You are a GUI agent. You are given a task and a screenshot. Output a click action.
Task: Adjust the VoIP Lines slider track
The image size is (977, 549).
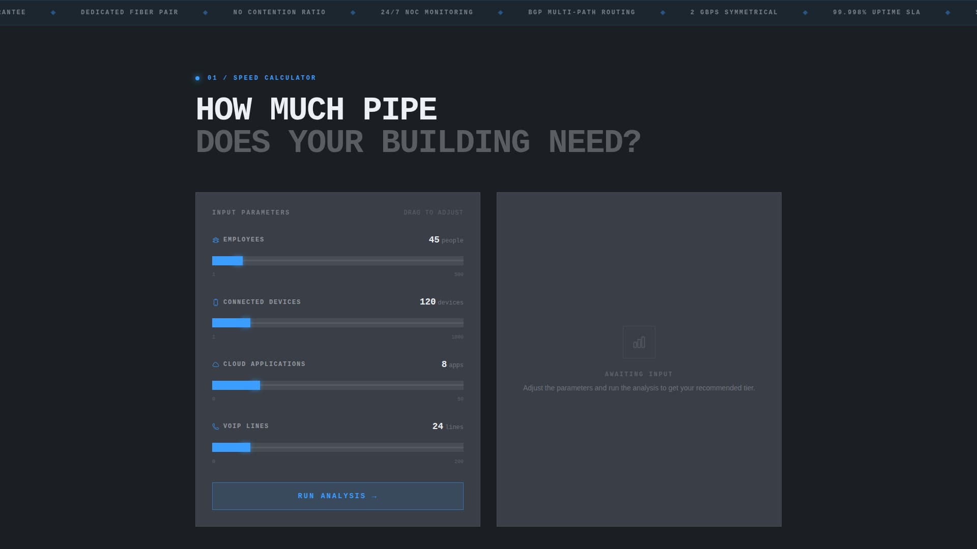click(338, 447)
